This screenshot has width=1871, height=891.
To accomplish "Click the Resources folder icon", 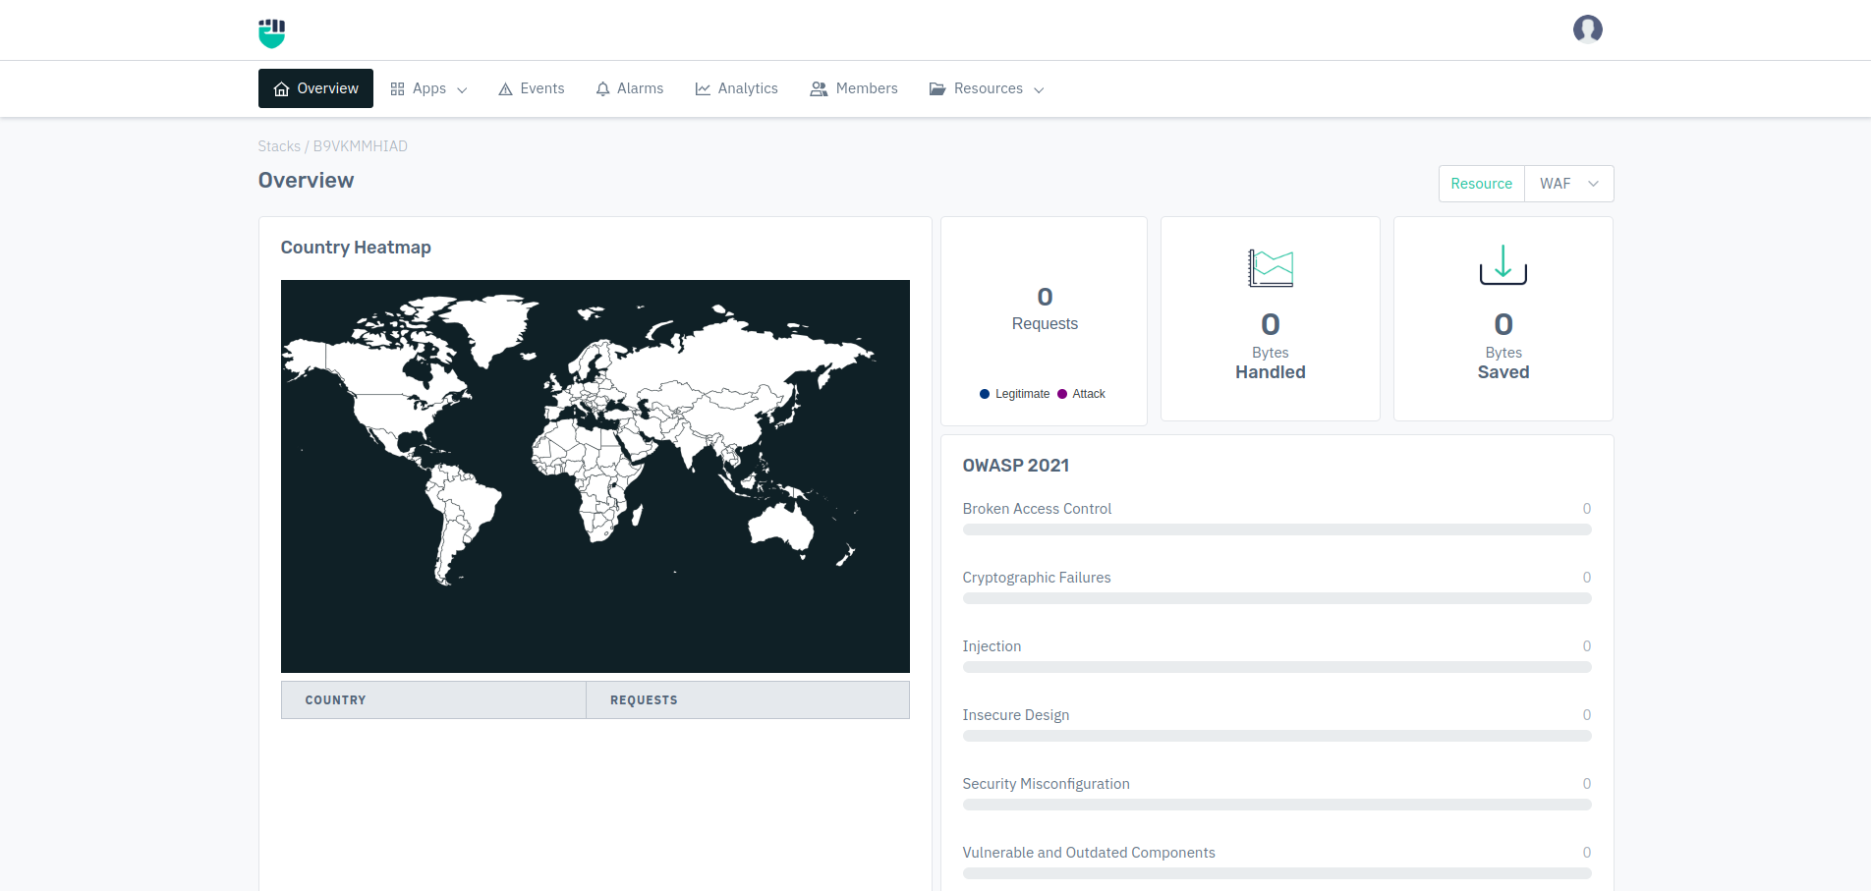I will 937,89.
